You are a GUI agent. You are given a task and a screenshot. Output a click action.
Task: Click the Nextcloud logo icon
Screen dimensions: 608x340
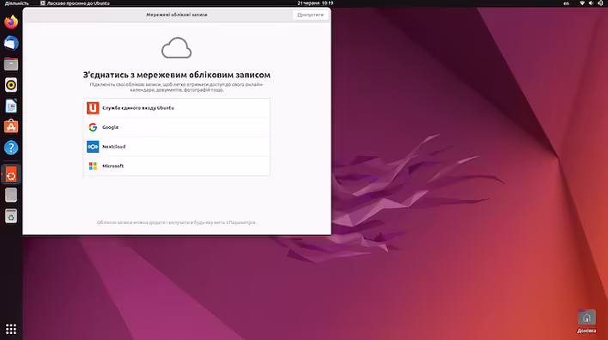coord(93,147)
